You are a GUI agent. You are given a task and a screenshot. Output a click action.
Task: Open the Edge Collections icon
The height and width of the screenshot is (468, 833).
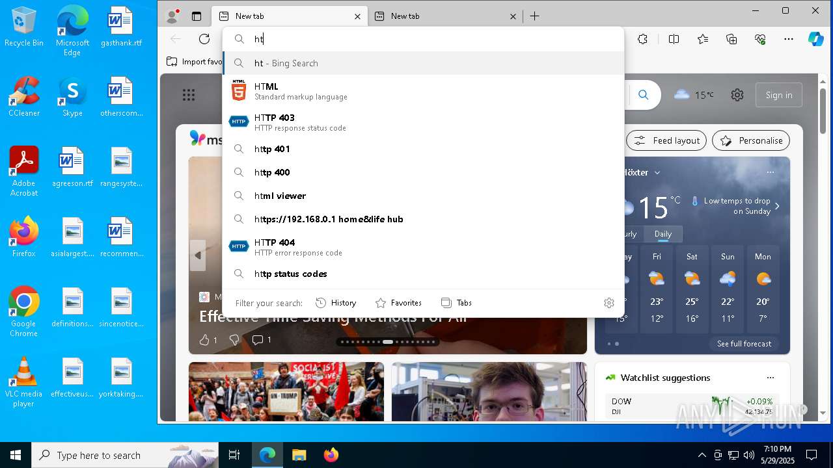(731, 39)
